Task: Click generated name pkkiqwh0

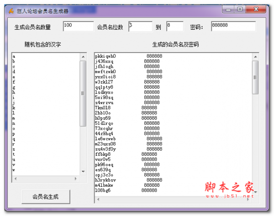Action: coord(105,56)
